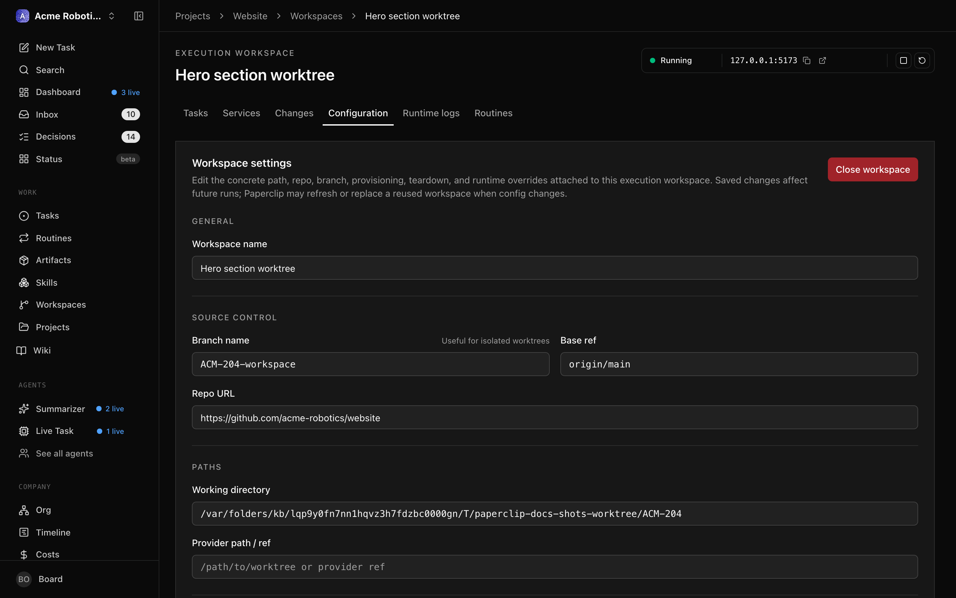Click the Wiki book icon
Viewport: 956px width, 598px height.
coord(21,350)
